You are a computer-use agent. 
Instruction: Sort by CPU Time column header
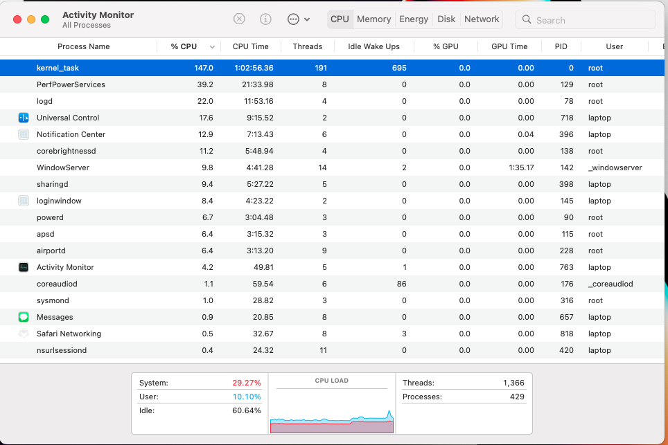coord(251,47)
